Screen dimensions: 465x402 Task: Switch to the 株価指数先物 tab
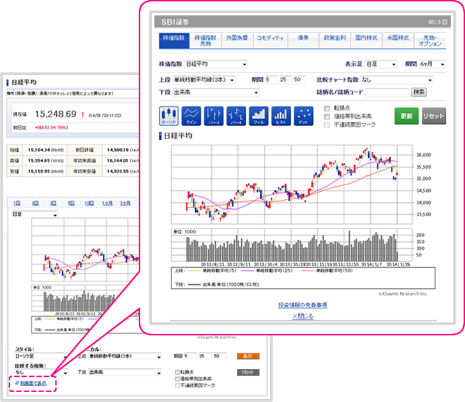(x=206, y=40)
